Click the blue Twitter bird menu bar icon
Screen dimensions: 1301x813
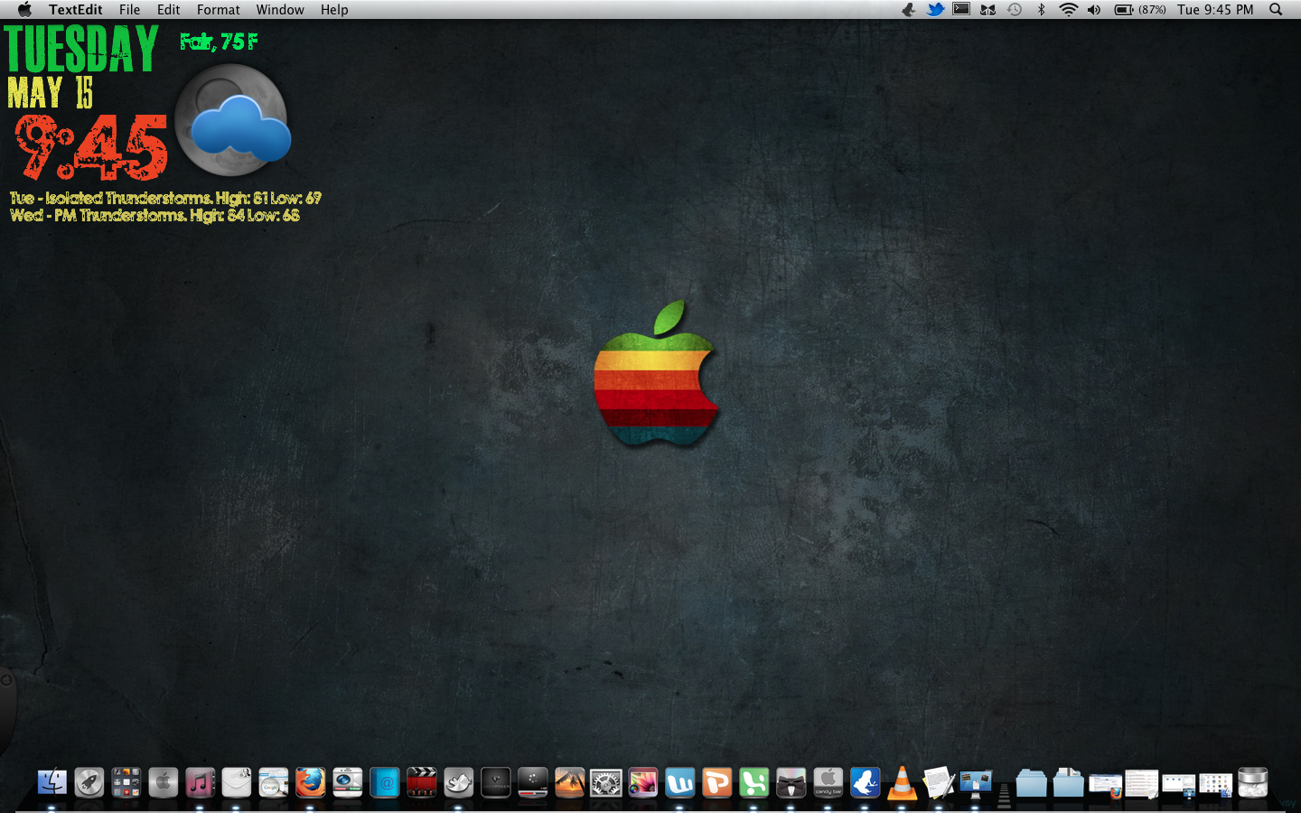point(935,9)
